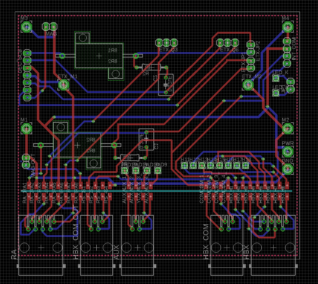This screenshot has width=318, height=284.
Task: Select the ETX_M2 mounting pad
Action: click(x=248, y=85)
